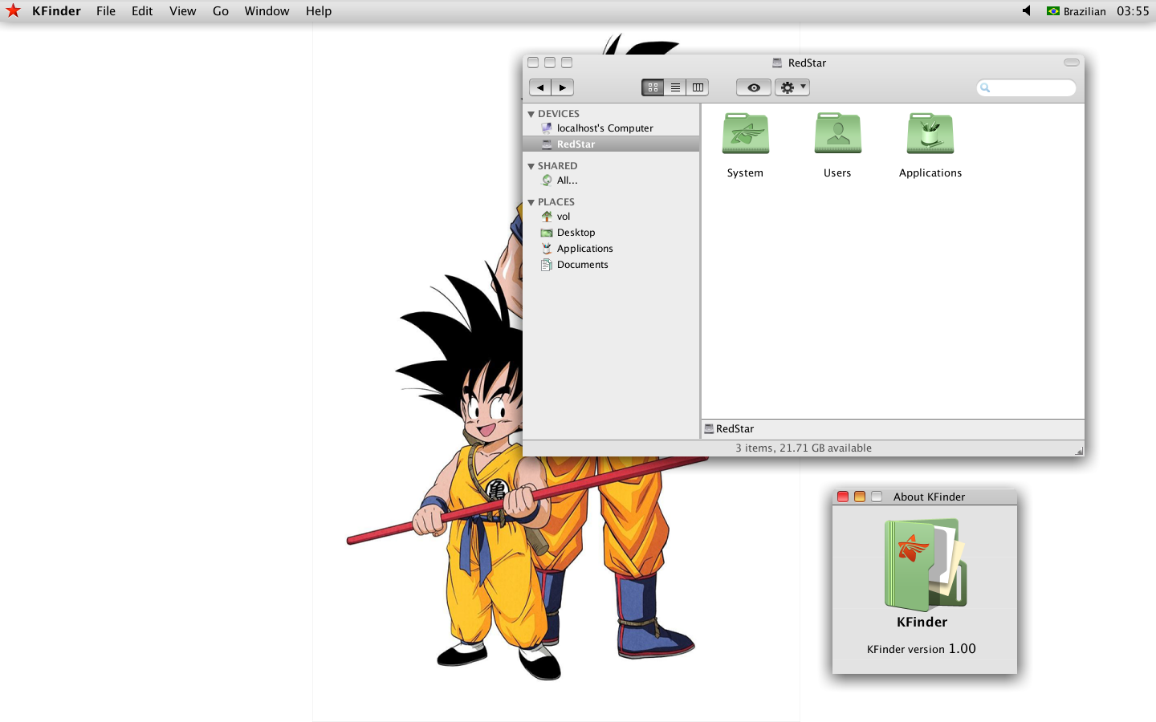Click RedStar in the path bar
This screenshot has height=722, width=1156.
[735, 429]
